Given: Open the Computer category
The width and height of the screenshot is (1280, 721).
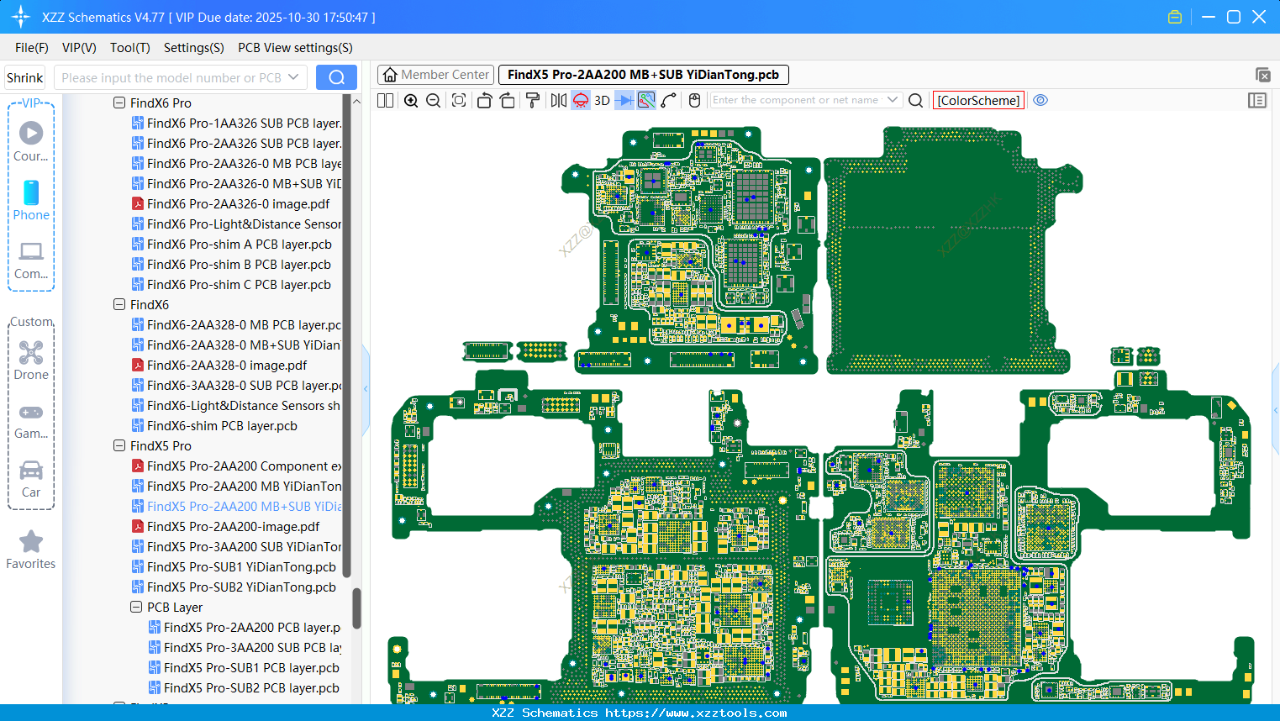Looking at the screenshot, I should [31, 260].
